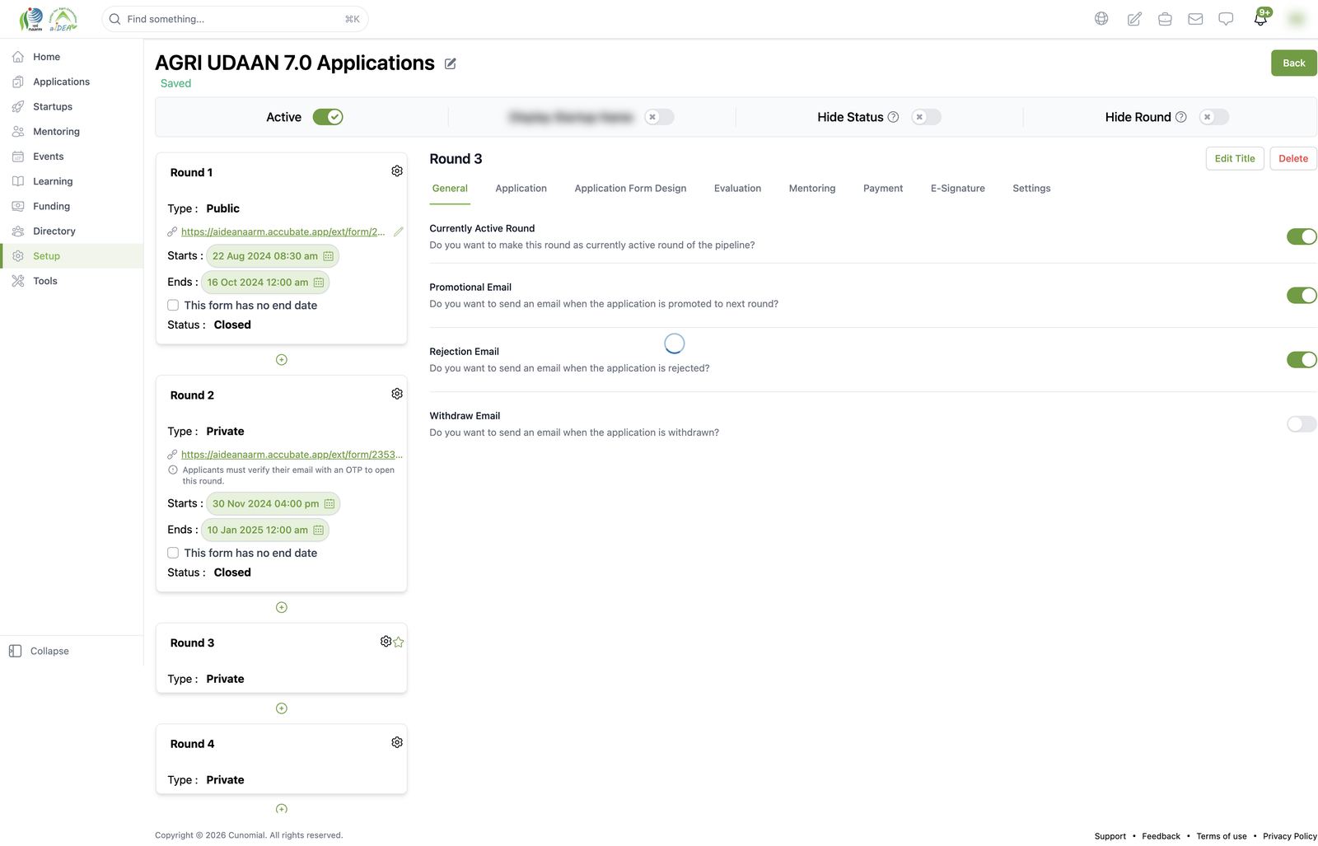
Task: Enable the Hide Status switch
Action: [927, 117]
